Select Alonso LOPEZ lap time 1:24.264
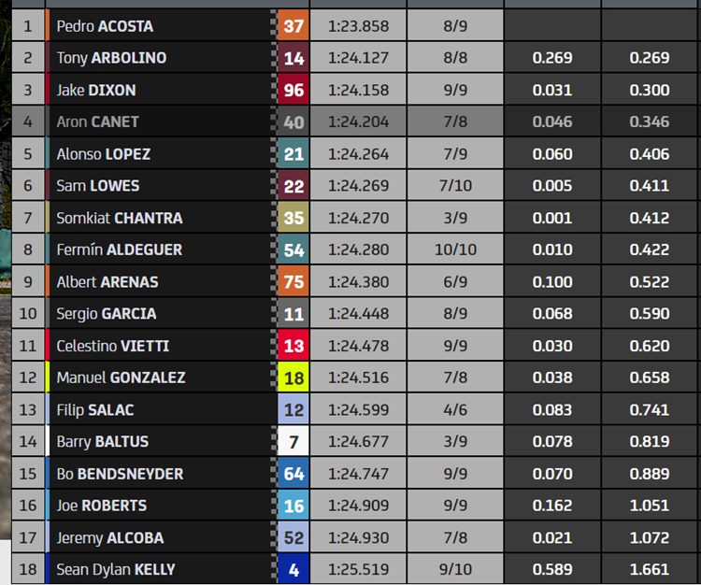Viewport: 701px width, 585px height. 358,154
